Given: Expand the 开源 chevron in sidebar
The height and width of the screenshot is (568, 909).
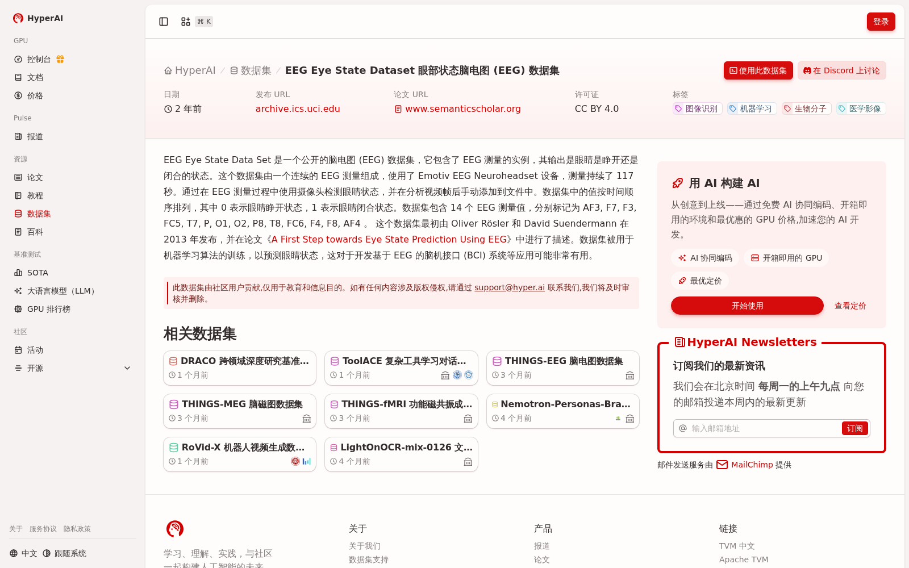Looking at the screenshot, I should pos(127,368).
